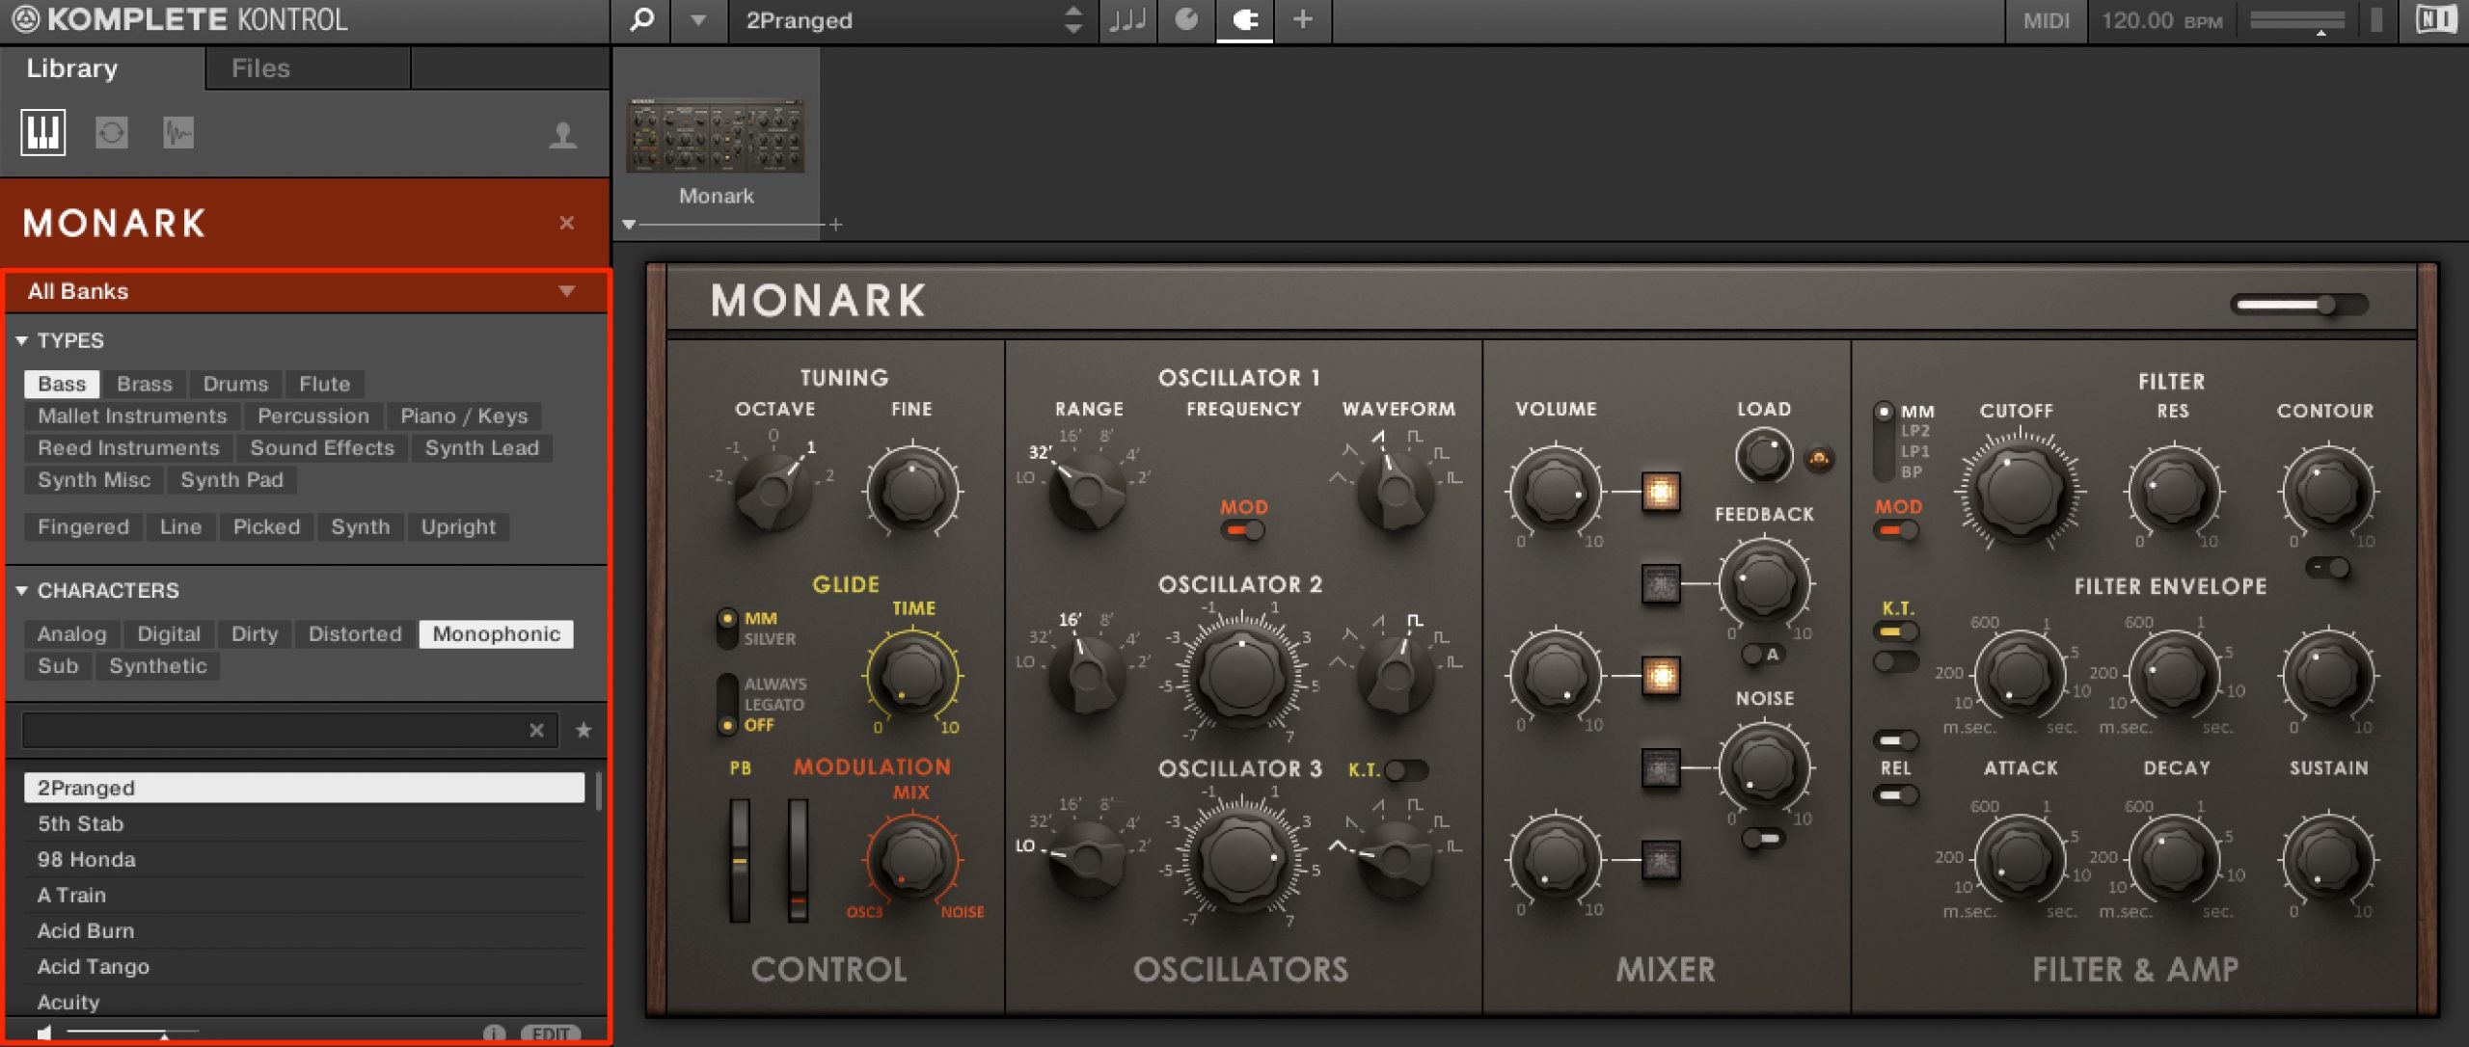
Task: Add a plug-in with the plus icon
Action: [1302, 20]
